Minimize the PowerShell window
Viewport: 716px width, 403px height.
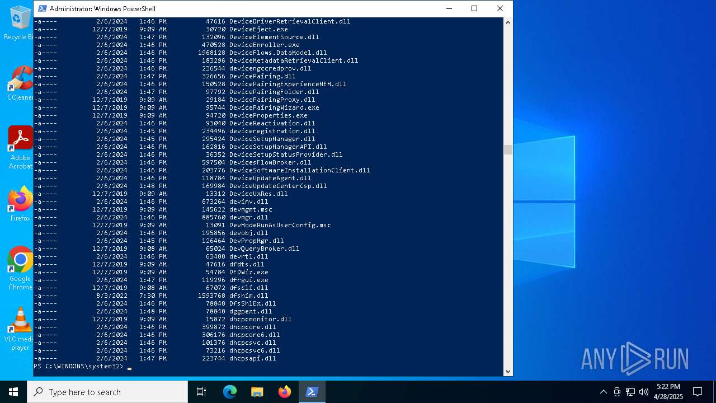(x=449, y=8)
